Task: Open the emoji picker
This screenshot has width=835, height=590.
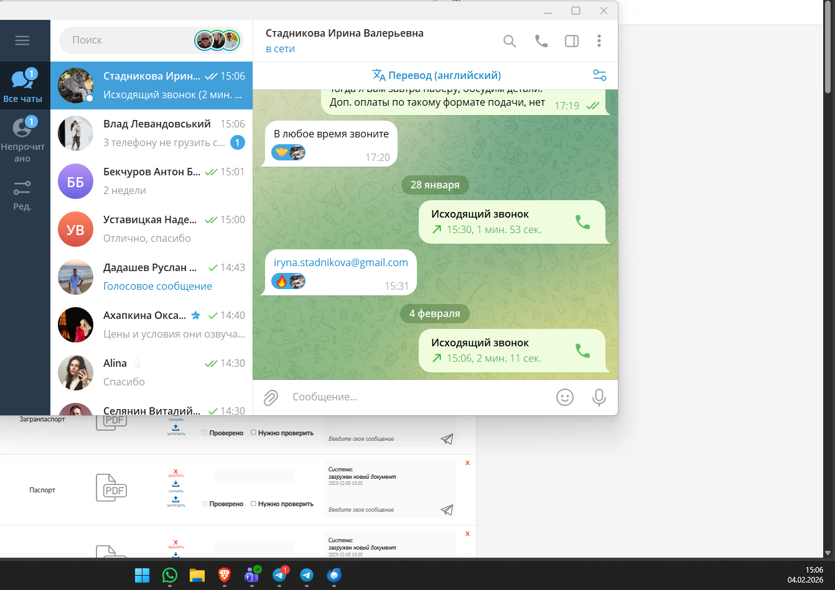Action: pos(565,397)
